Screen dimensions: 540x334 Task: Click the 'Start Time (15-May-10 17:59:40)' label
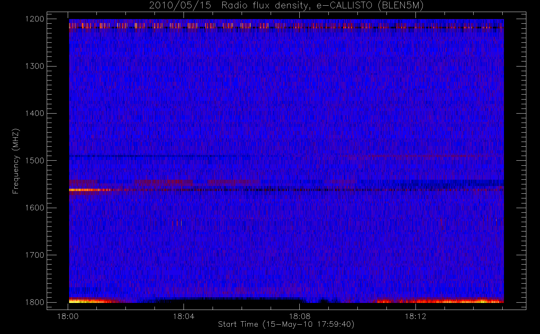[x=286, y=324]
